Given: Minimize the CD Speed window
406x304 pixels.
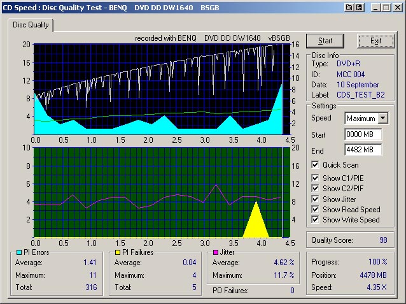Looking at the screenshot, I should coord(375,8).
